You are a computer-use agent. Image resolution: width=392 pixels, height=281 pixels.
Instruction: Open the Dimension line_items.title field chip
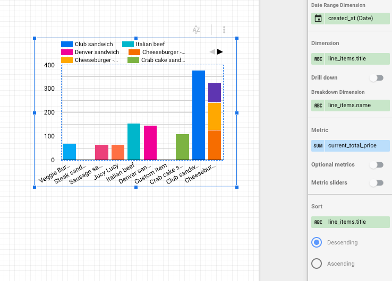click(351, 59)
